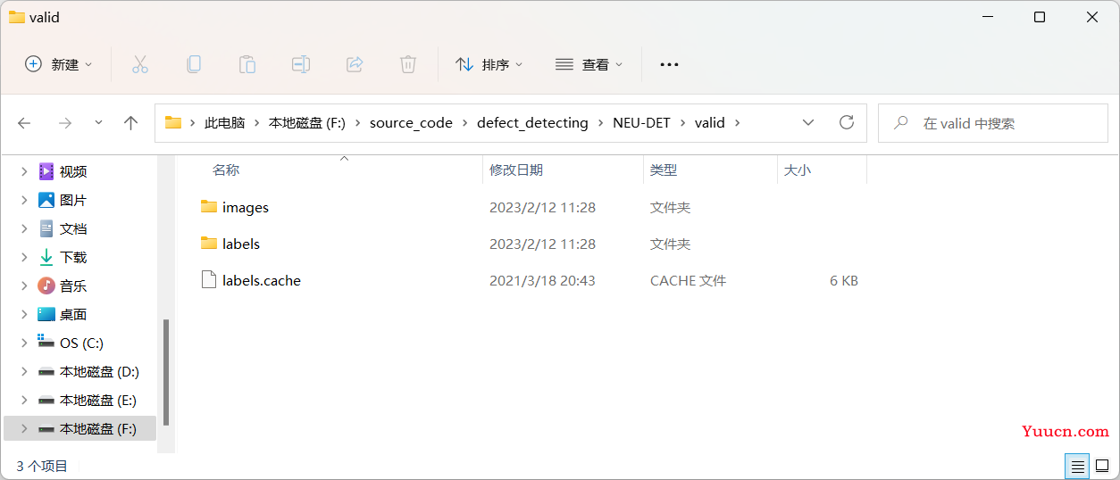This screenshot has height=480, width=1120.
Task: Select 音乐 in the navigation pane
Action: [x=73, y=286]
